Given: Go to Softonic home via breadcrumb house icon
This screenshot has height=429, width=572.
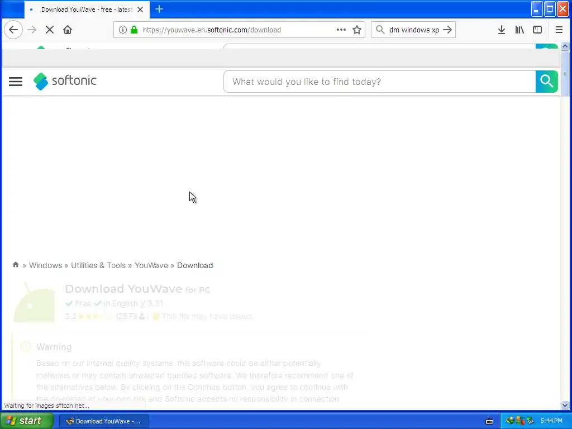Looking at the screenshot, I should pyautogui.click(x=16, y=264).
